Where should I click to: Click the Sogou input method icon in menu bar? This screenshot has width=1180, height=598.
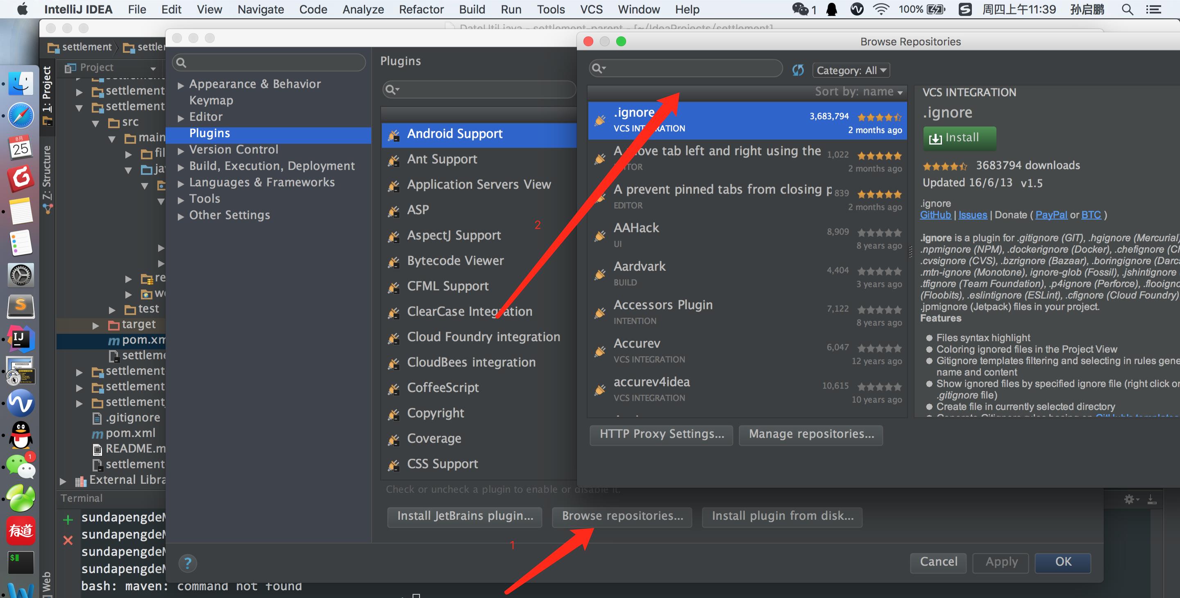pos(965,9)
